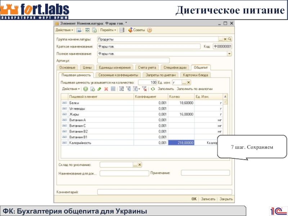This screenshot has height=216, width=288.
Task: Clear Склад по умолчанию field with X
Action: tap(140, 165)
